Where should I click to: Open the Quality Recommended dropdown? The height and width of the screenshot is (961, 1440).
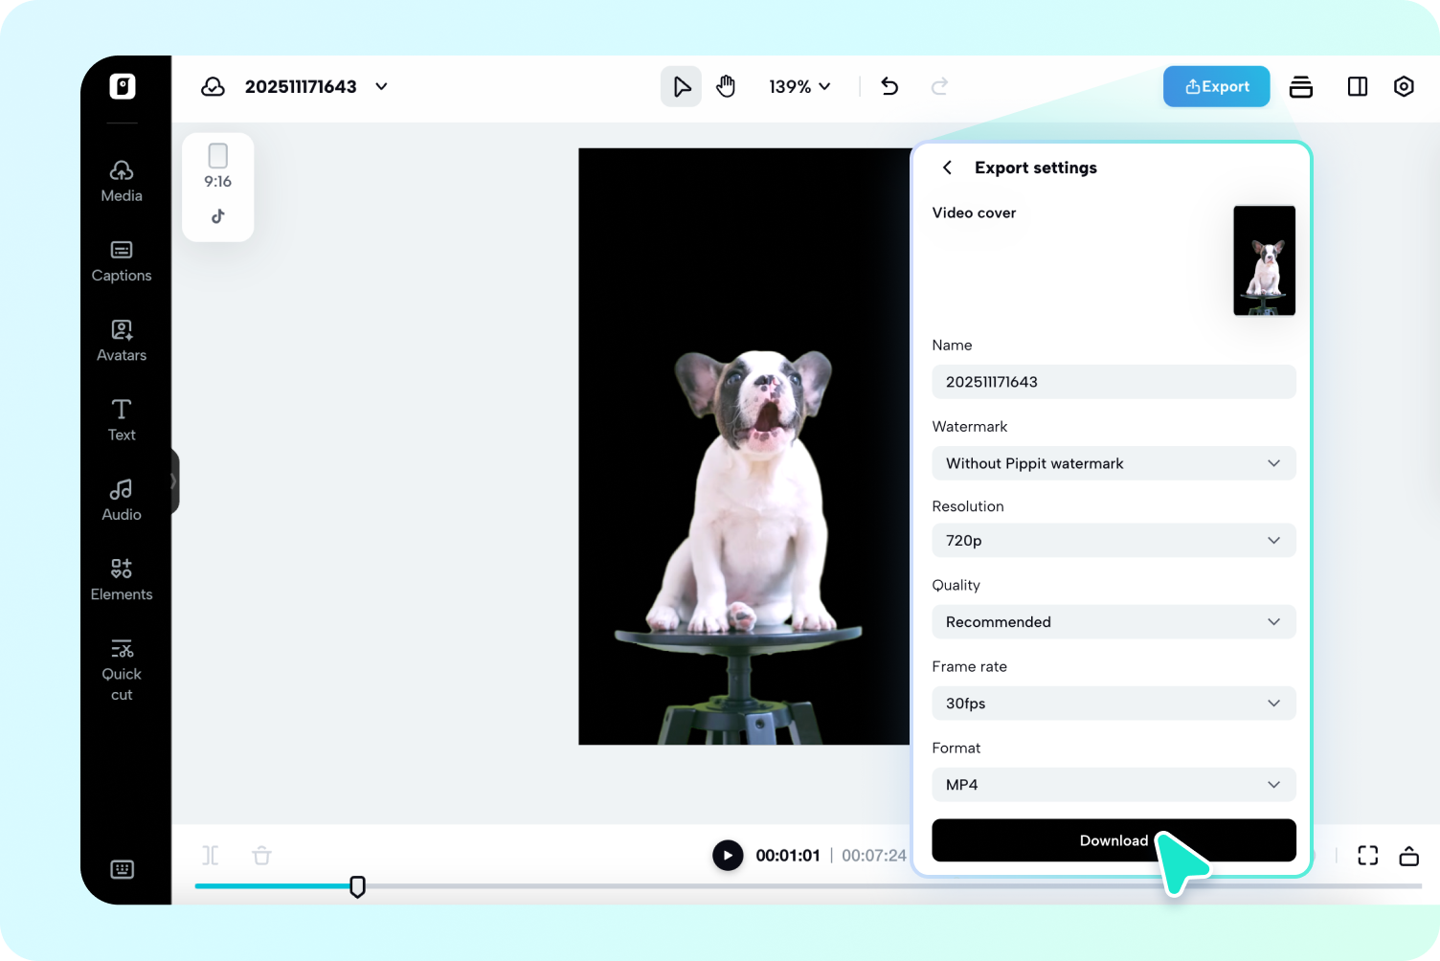coord(1114,621)
